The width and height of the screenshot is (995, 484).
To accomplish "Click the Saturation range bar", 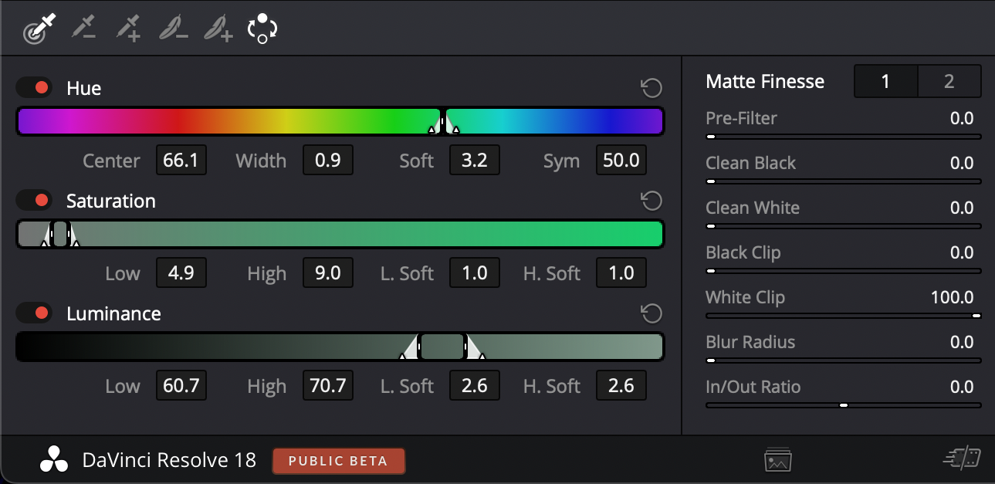I will (340, 234).
